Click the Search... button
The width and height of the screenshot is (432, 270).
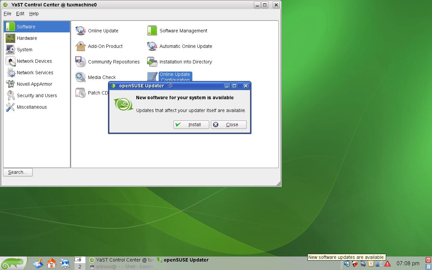click(x=18, y=172)
